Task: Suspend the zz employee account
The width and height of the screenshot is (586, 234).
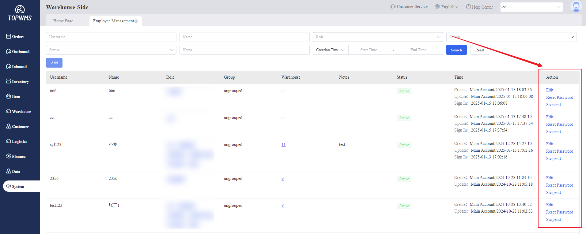Action: coord(553,132)
